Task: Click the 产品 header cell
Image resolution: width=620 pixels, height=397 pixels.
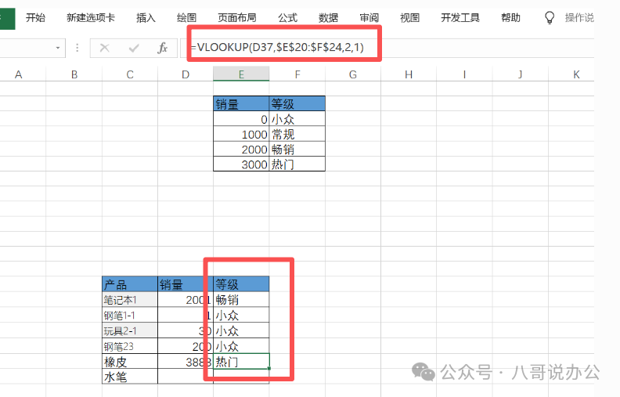Action: [x=130, y=284]
